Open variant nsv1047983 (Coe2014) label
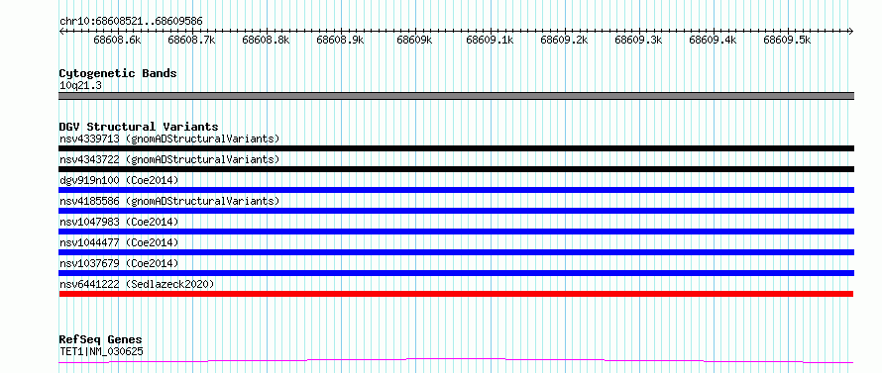The width and height of the screenshot is (882, 373). pyautogui.click(x=119, y=222)
